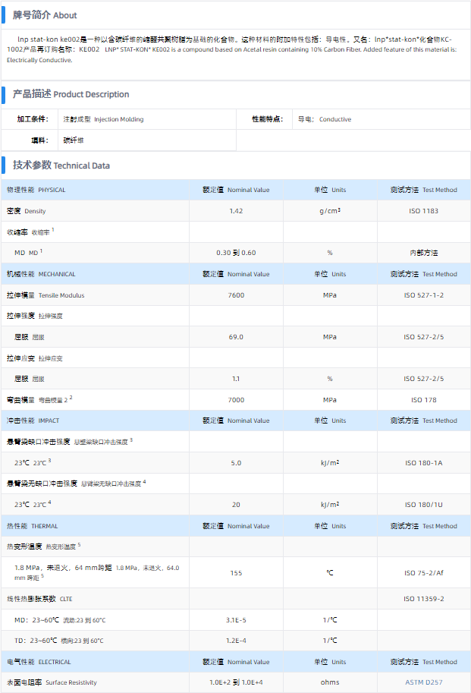471x693 pixels.
Task: Click the ISO 75-2/Af test method cell
Action: 424,573
